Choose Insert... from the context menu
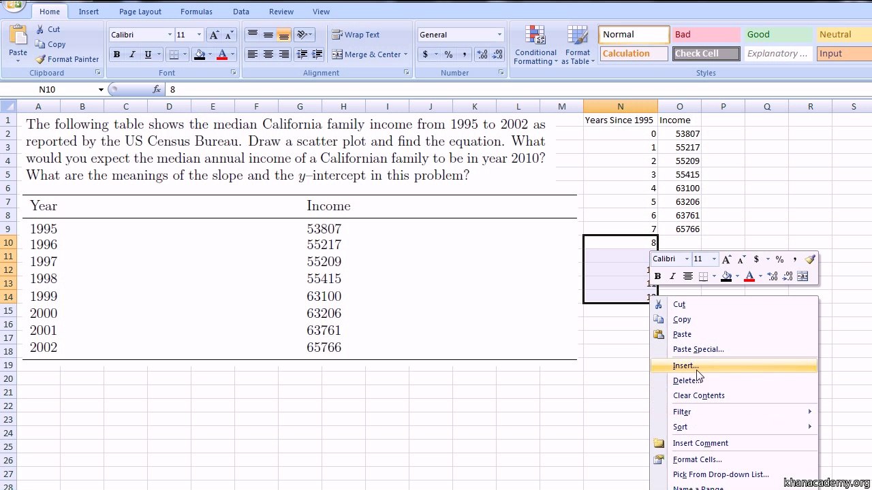Image resolution: width=872 pixels, height=490 pixels. tap(734, 365)
